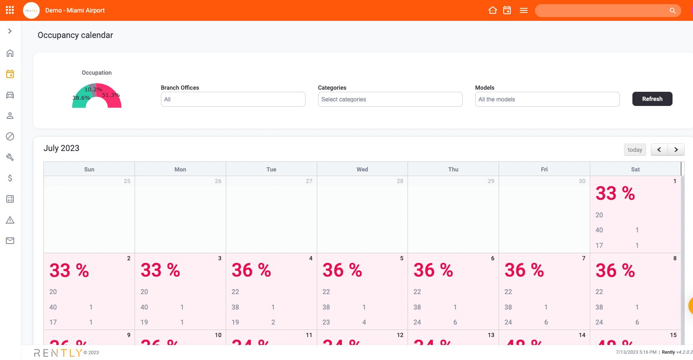Focus the header search field
693x360 pixels.
click(x=602, y=11)
